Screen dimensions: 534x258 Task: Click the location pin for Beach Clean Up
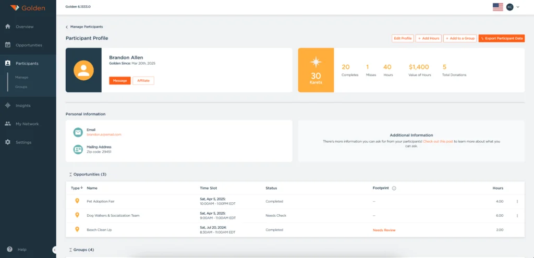click(x=77, y=229)
